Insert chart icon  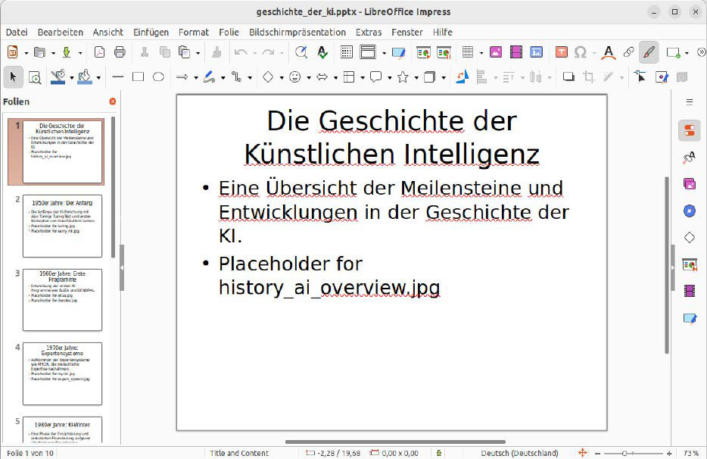[536, 52]
